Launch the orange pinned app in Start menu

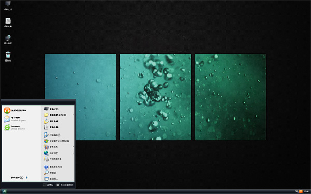point(15,110)
